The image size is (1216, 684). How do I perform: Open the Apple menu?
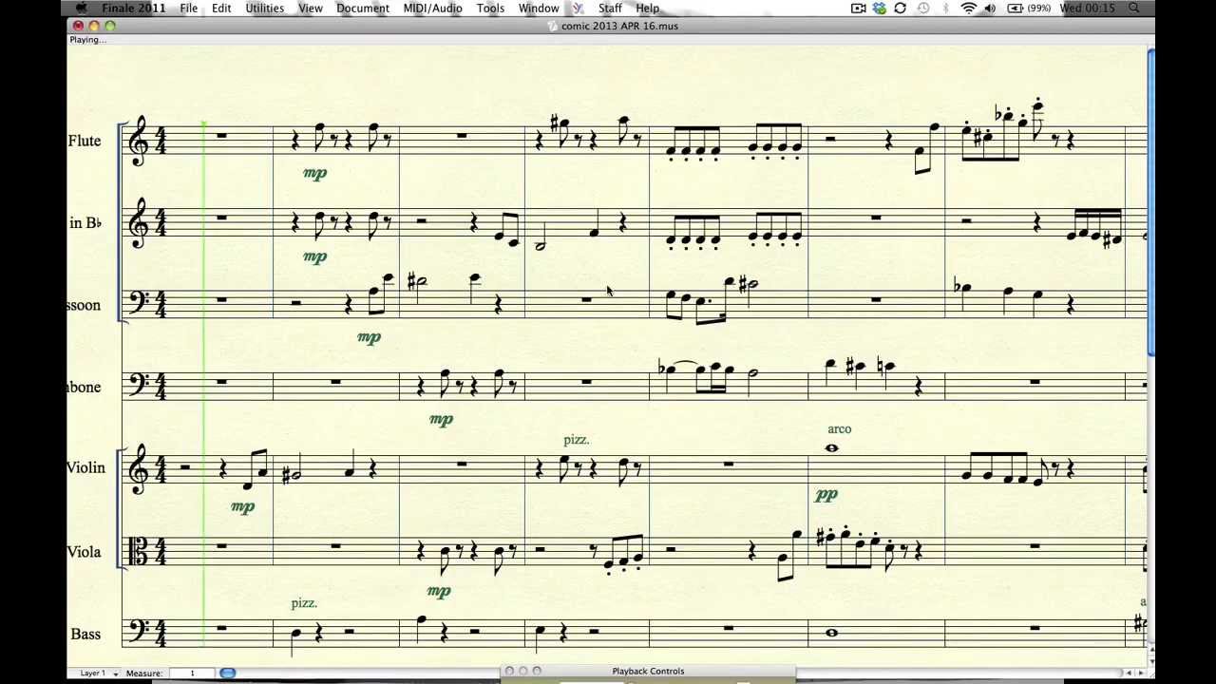tap(83, 9)
